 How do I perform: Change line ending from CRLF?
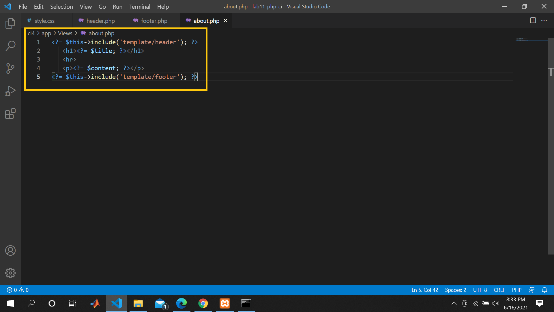[499, 290]
